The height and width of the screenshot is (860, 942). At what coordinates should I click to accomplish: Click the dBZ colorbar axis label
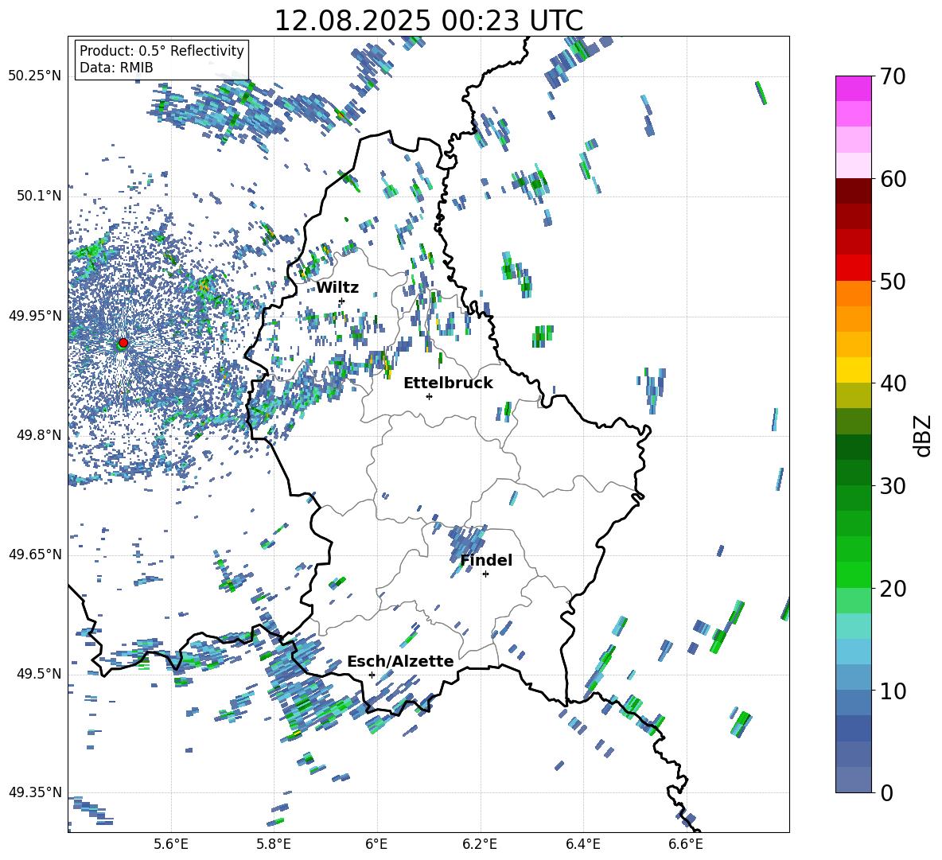[x=924, y=435]
